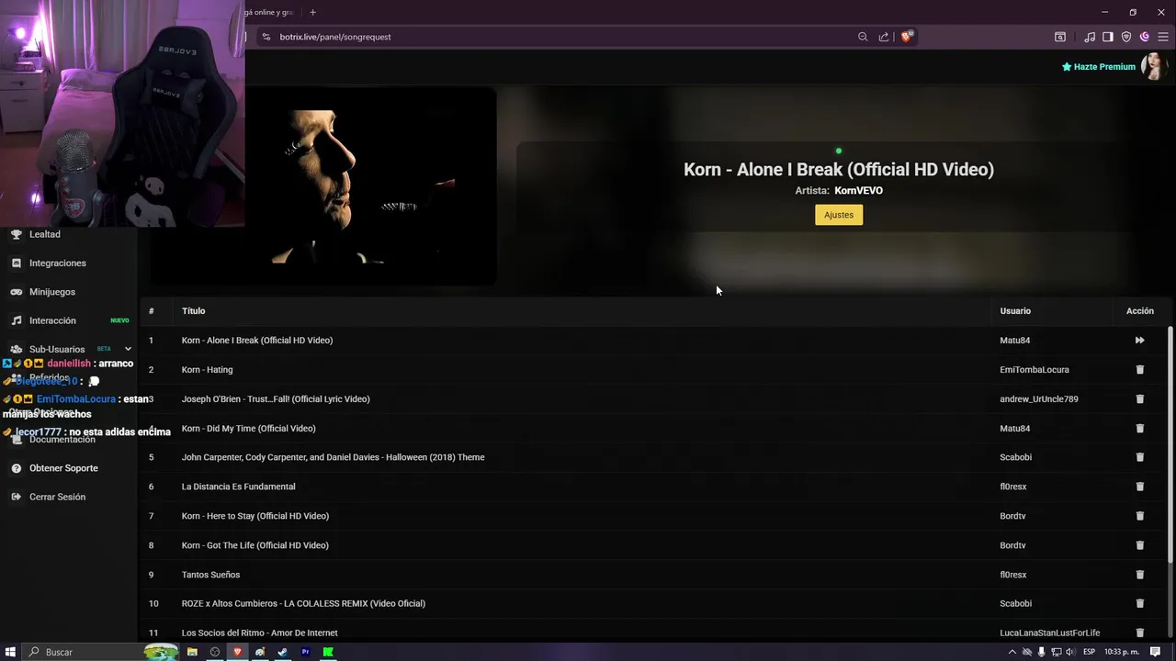Click user EmiTombaLocura in the table
1176x661 pixels.
[x=1035, y=370]
